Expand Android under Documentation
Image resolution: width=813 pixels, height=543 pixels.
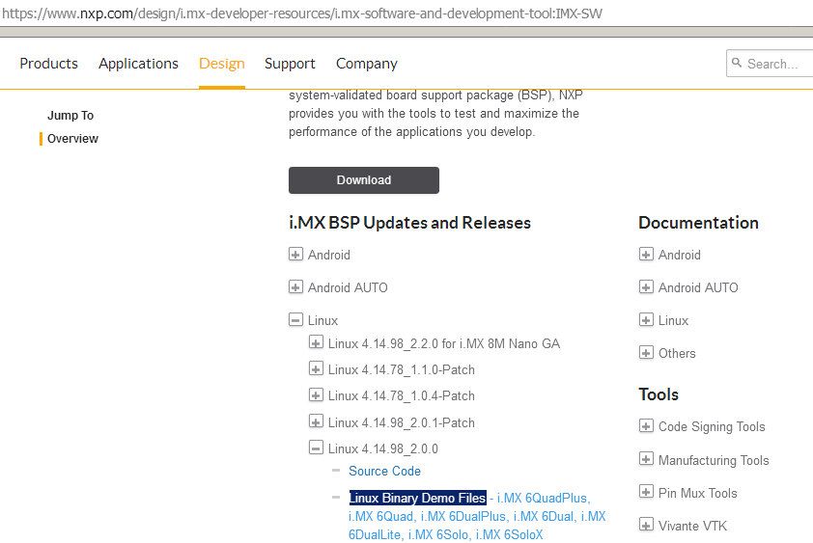[646, 255]
